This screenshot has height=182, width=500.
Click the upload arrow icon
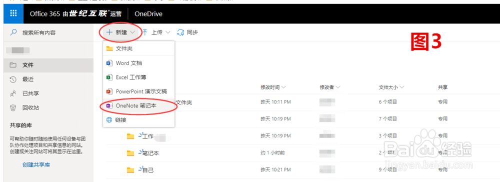point(145,32)
